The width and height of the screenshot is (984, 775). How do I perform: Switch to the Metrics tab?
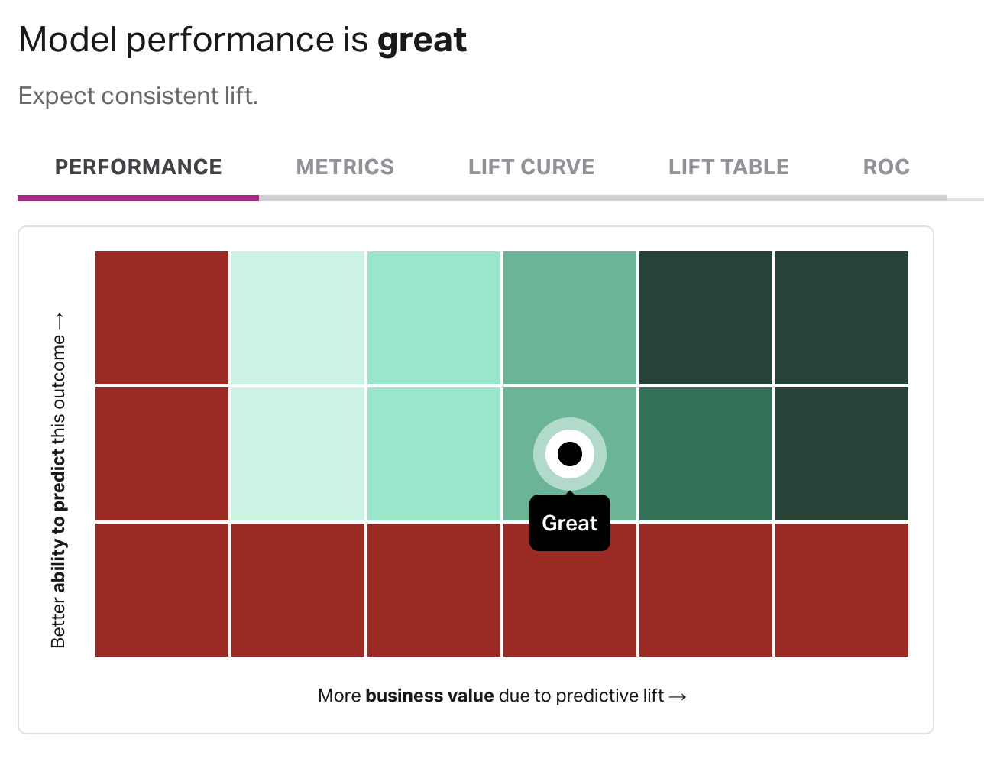[x=345, y=167]
